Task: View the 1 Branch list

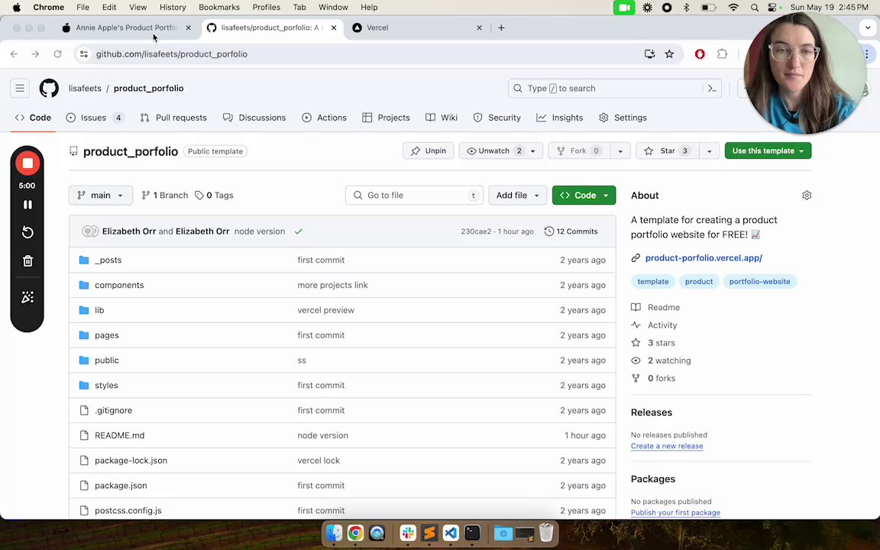Action: click(165, 196)
